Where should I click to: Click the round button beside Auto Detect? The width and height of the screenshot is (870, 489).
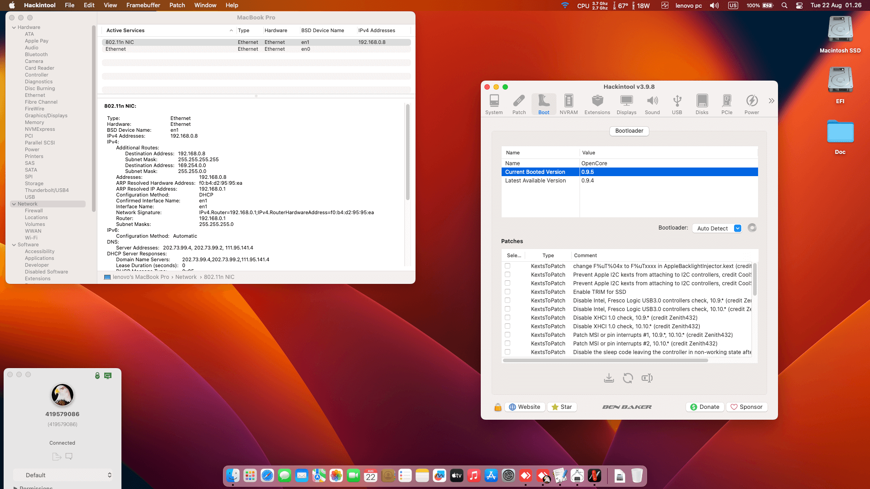[x=752, y=228]
